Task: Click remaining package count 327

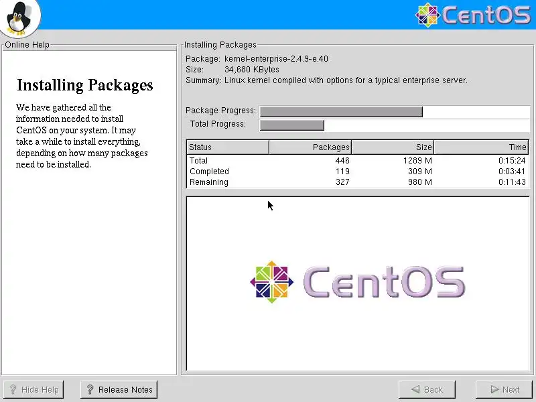Action: point(342,182)
